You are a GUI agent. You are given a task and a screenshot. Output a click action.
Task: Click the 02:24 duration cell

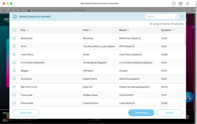[164, 38]
